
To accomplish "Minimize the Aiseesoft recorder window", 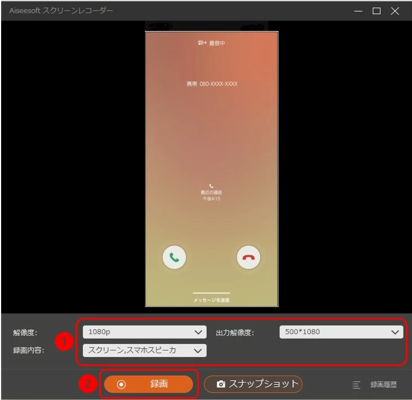I will coord(358,11).
